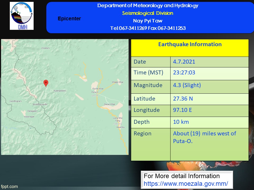Click the 'Date' row label
This screenshot has height=190, width=254.
pyautogui.click(x=140, y=62)
